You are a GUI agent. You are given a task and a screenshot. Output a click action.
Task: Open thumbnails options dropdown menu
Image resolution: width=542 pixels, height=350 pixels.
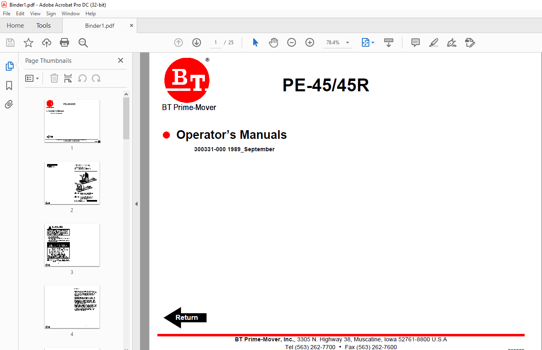pyautogui.click(x=32, y=78)
